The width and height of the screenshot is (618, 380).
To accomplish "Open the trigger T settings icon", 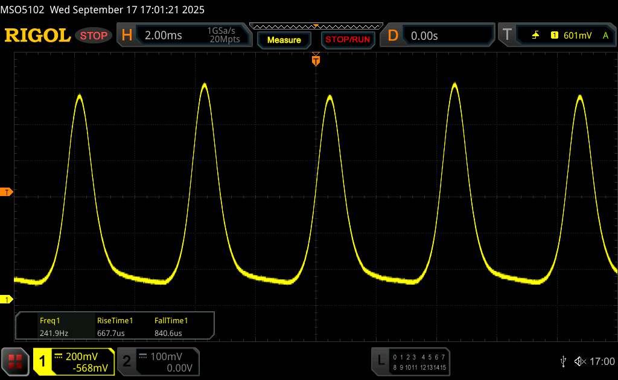I will (507, 36).
